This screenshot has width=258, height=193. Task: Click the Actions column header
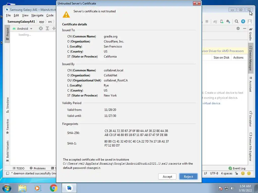tap(238, 58)
